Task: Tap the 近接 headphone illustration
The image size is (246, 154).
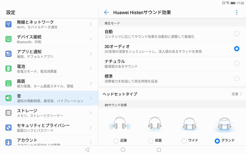Action: pyautogui.click(x=120, y=124)
